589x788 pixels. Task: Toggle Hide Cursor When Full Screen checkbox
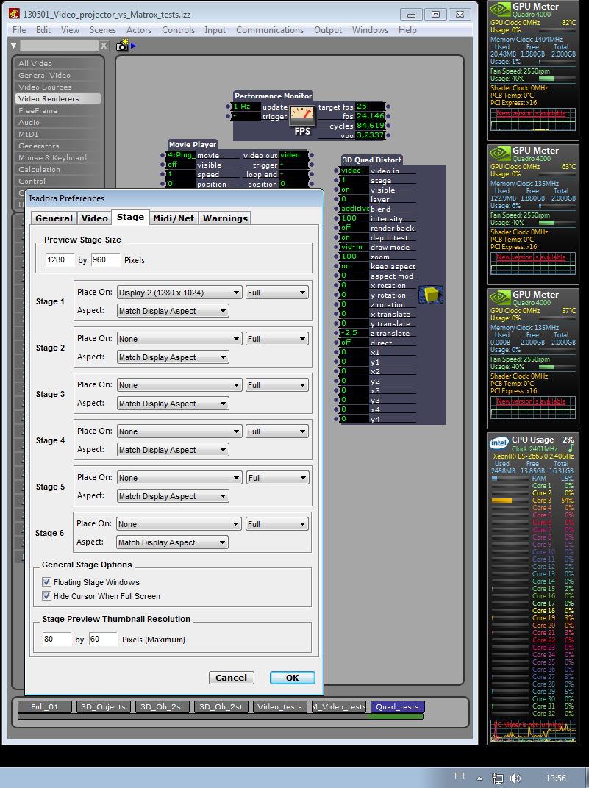tap(47, 596)
